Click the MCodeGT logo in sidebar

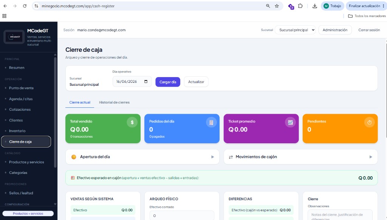coord(14,37)
